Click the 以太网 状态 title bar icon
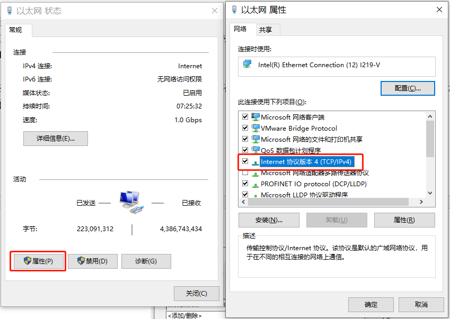Viewport: 450px width, 319px height. click(10, 11)
